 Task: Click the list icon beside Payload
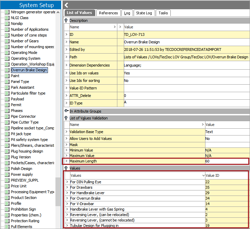7,99
